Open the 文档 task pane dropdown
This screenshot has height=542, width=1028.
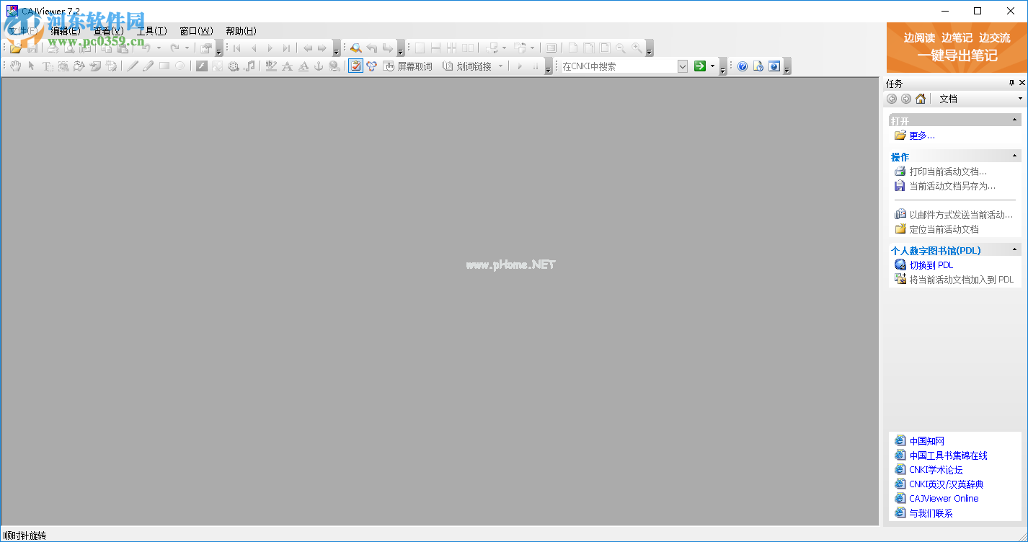[x=1020, y=99]
